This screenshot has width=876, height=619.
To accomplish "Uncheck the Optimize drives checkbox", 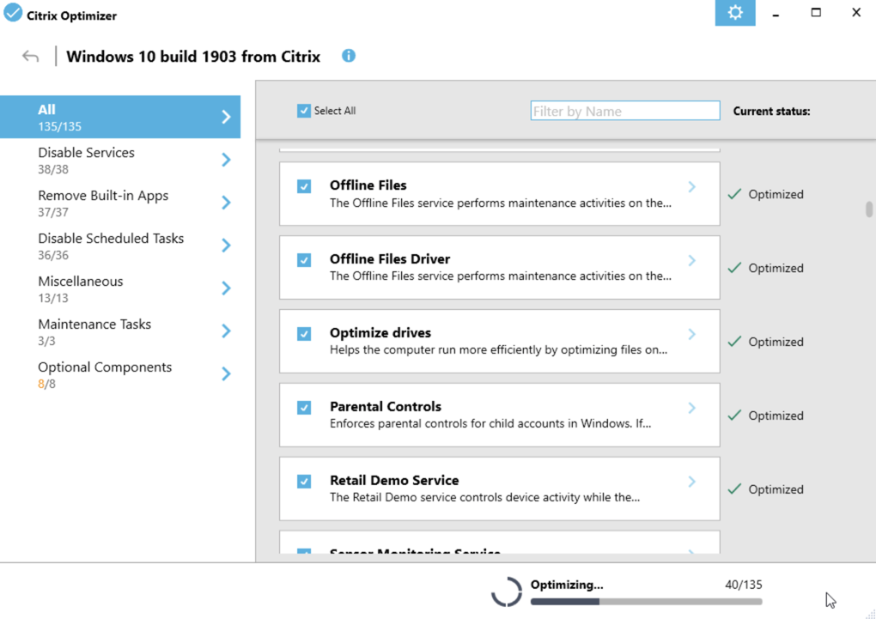I will (x=304, y=333).
